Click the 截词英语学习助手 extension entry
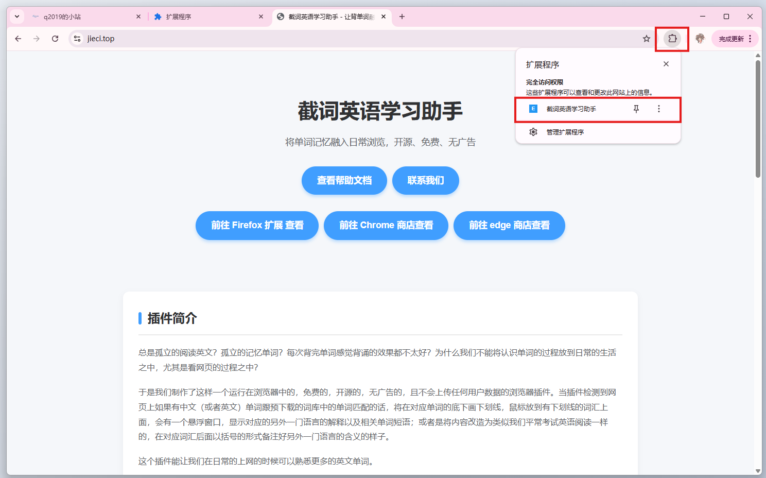Viewport: 766px width, 478px height. [x=571, y=109]
